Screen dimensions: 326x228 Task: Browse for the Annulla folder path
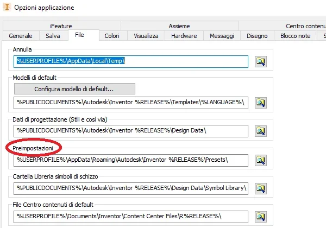261,61
